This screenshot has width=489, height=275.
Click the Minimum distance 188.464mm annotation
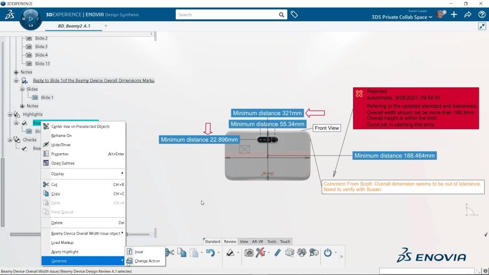(x=394, y=156)
